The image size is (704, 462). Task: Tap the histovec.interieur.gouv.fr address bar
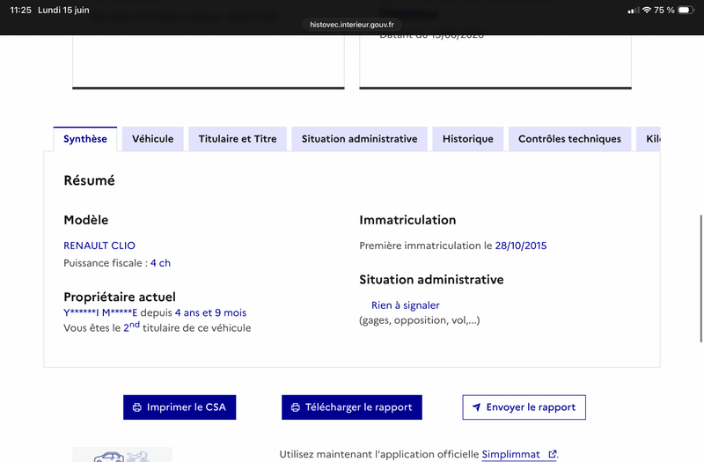tap(351, 25)
